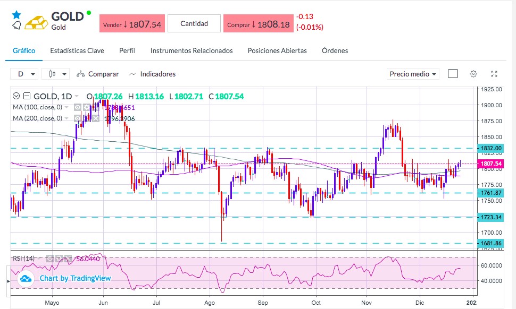Toggle the MA 200 visibility eye
516x309 pixels.
coord(77,118)
